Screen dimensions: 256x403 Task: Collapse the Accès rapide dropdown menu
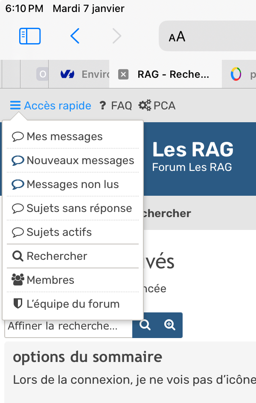click(x=51, y=106)
